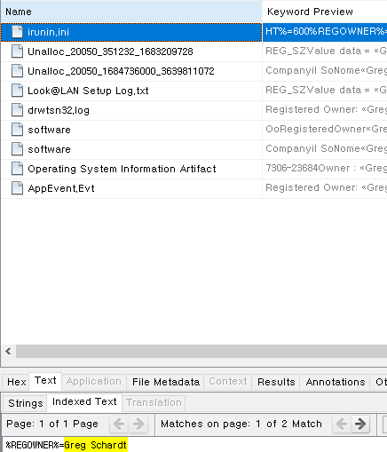This screenshot has width=387, height=452.
Task: Sort by the Name column header
Action: [131, 12]
